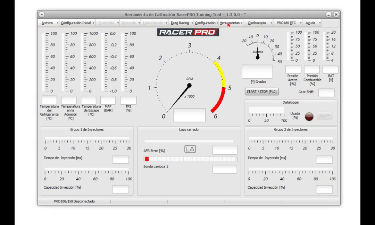Open the Archivo menu
This screenshot has height=225, width=375.
click(x=47, y=23)
